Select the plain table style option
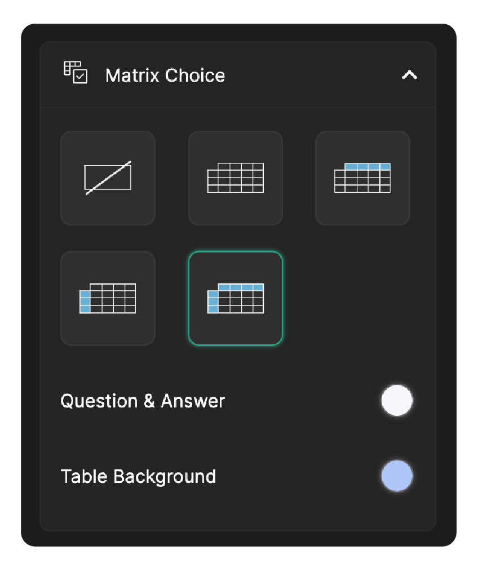Screen dimensions: 478x563 click(235, 178)
